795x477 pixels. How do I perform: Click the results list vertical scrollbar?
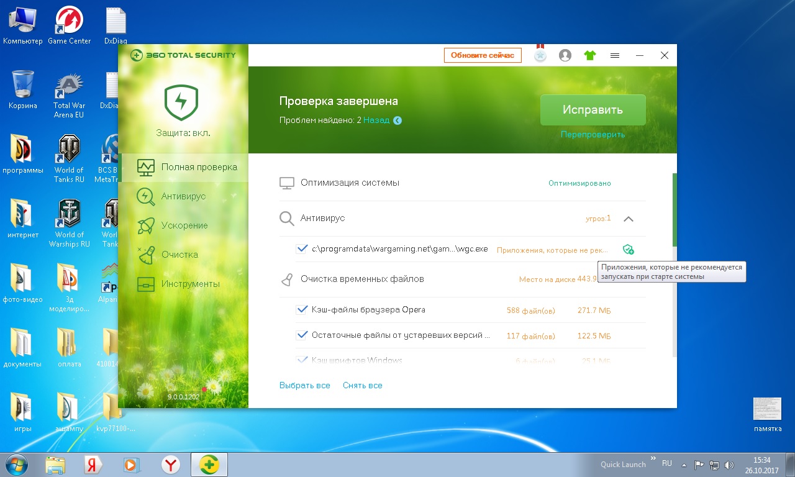pos(675,209)
